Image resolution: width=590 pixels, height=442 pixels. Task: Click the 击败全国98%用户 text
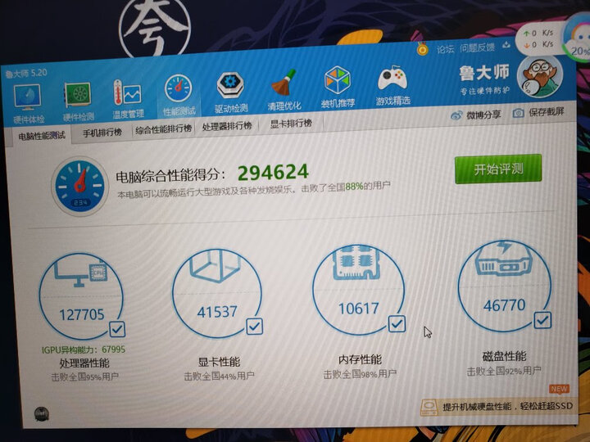[360, 374]
